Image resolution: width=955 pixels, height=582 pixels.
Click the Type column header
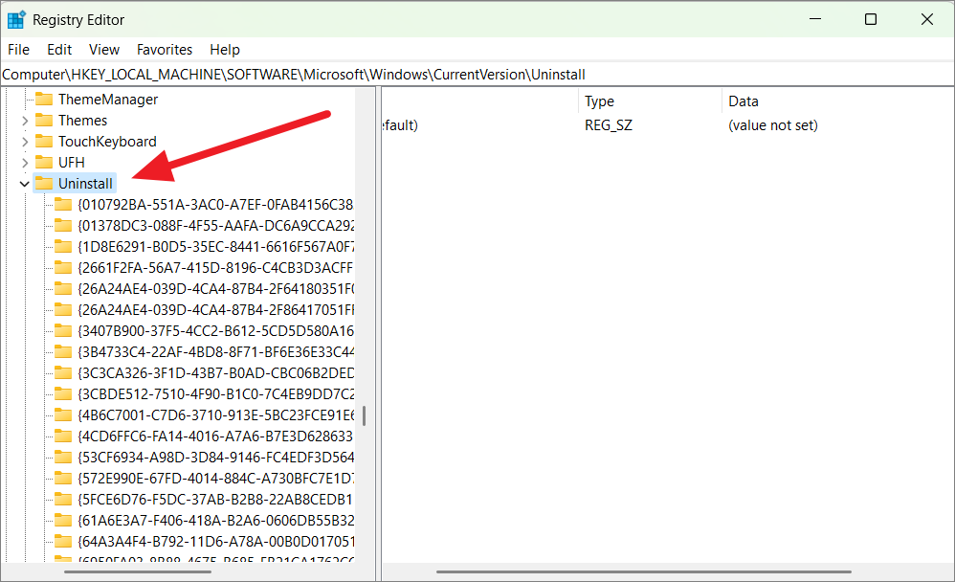[649, 101]
